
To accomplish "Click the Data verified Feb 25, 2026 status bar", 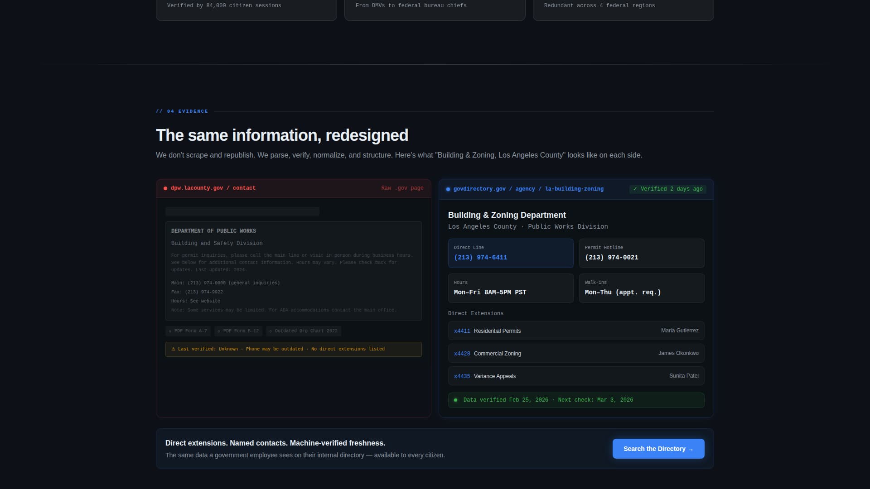I will (x=576, y=400).
